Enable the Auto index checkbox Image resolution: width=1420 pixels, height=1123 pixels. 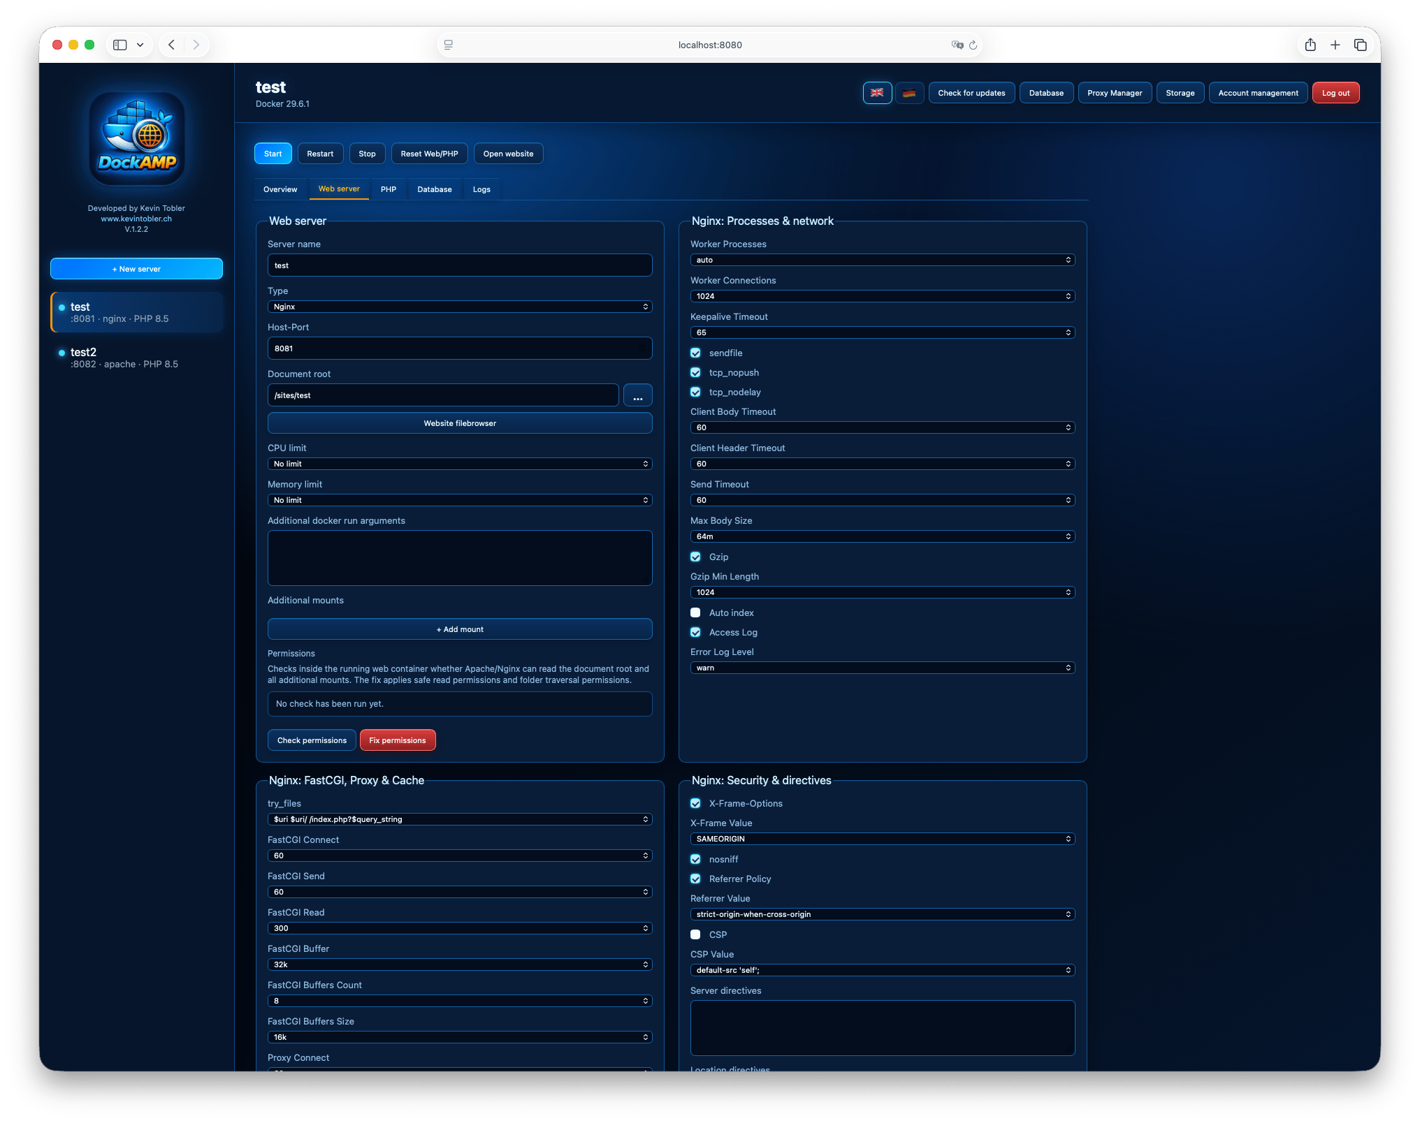(x=695, y=613)
